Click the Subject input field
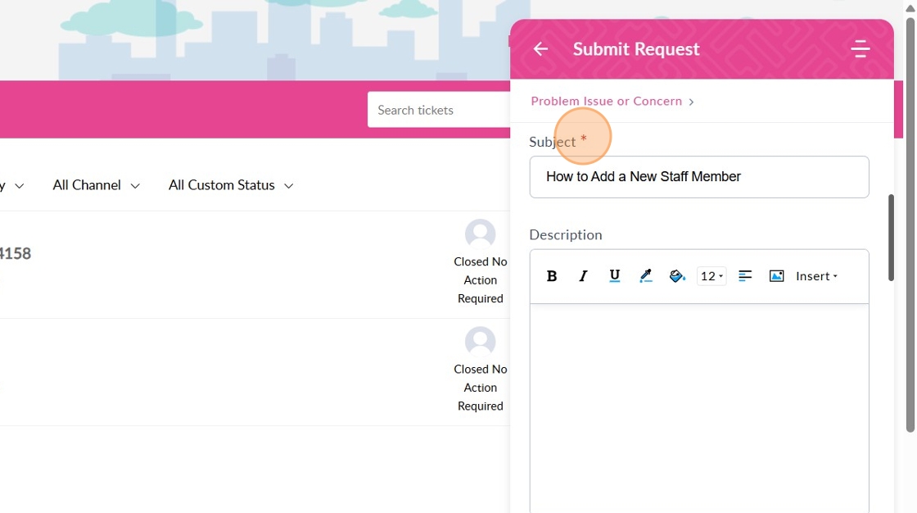917x513 pixels. click(x=699, y=177)
